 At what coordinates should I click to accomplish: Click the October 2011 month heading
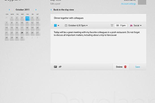point(22,10)
